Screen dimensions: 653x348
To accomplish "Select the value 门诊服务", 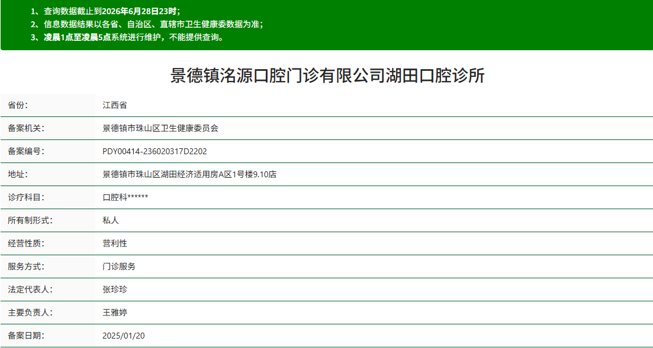I will coord(118,266).
